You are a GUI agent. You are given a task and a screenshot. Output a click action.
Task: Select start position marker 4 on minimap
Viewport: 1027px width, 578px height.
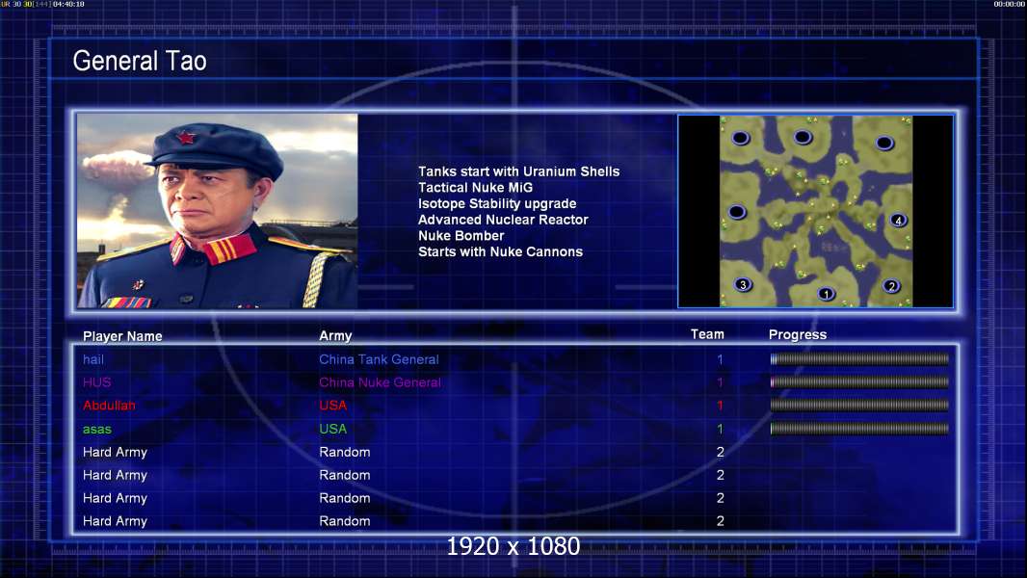(898, 220)
